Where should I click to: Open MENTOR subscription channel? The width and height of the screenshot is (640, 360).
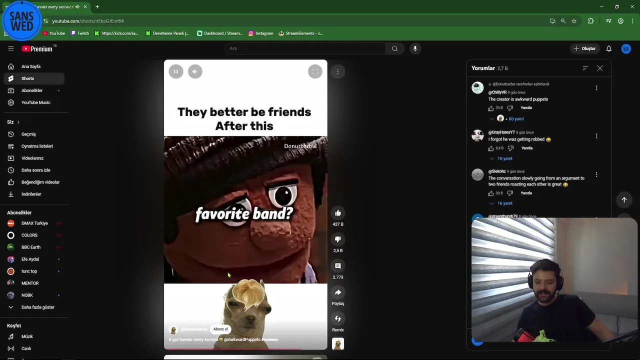(34, 283)
